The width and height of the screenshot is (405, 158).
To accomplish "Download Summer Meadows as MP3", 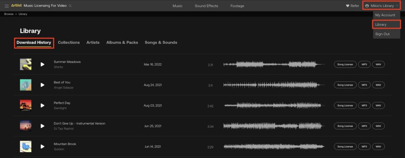I will pos(364,64).
